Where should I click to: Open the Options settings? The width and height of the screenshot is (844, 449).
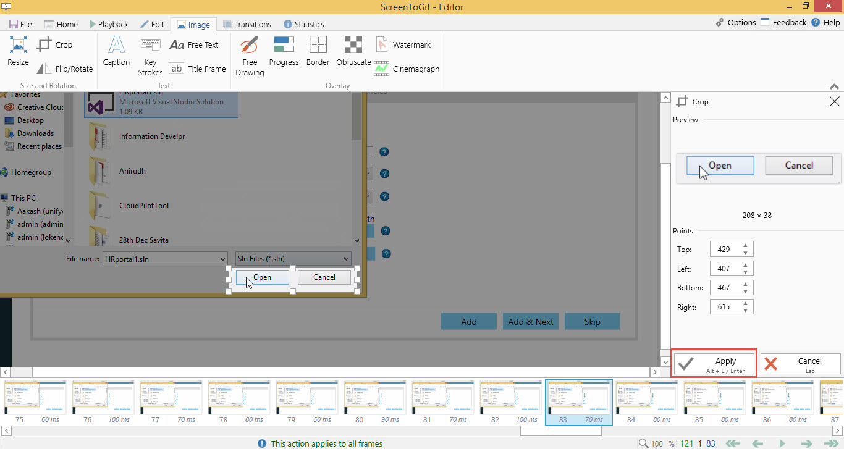[x=735, y=22]
